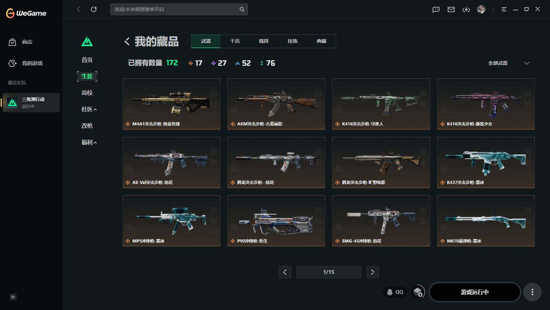
Task: Open the user avatar profile
Action: tap(481, 9)
